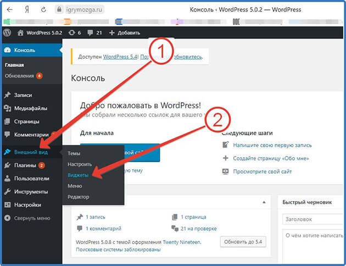Image resolution: width=346 pixels, height=266 pixels.
Task: Click the Медиафайлы media icon
Action: click(7, 108)
